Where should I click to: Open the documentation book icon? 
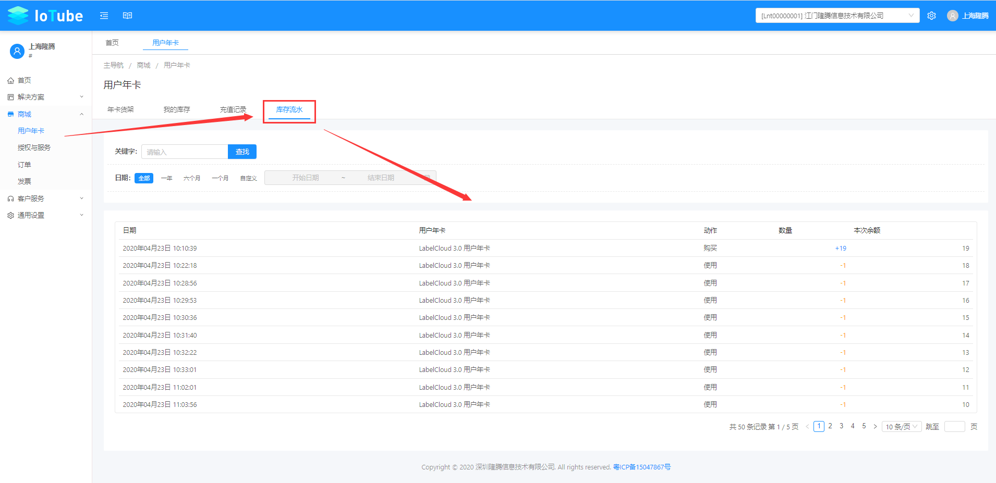click(127, 16)
